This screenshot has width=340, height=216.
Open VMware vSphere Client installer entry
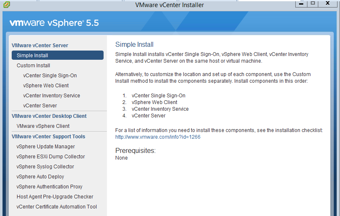pos(43,126)
